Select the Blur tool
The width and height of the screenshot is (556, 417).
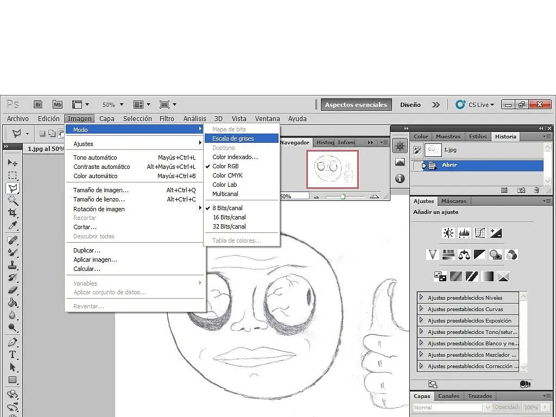tap(12, 315)
